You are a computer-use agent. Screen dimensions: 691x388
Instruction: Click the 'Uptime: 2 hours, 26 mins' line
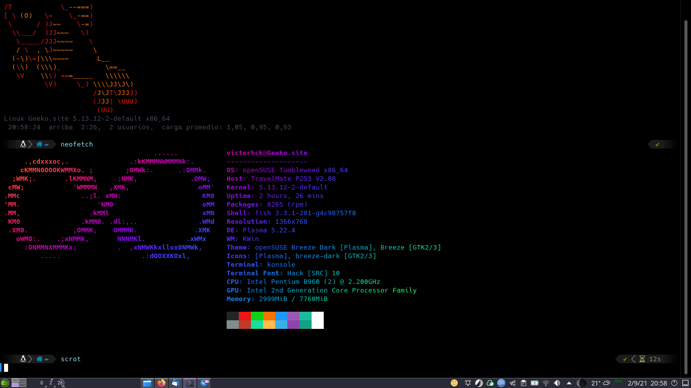click(275, 196)
